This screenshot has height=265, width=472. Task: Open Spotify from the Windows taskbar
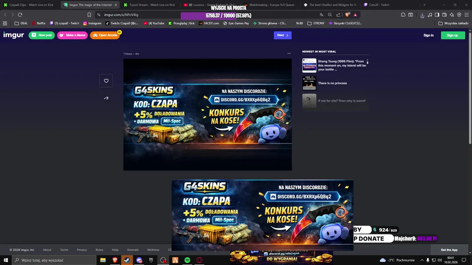tap(187, 260)
